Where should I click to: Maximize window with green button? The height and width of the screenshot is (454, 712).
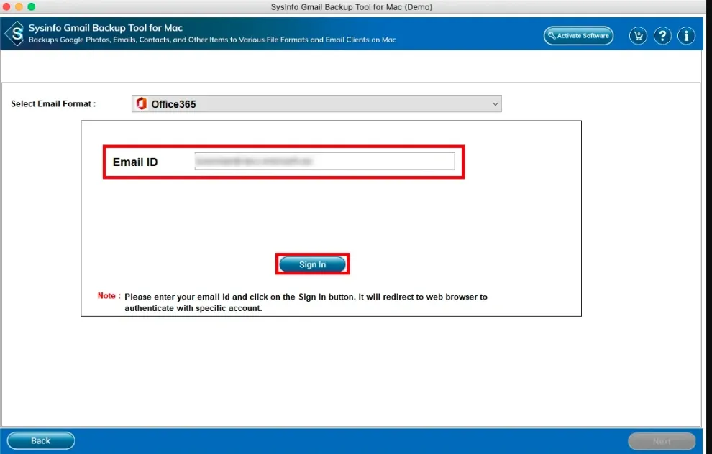click(x=32, y=6)
